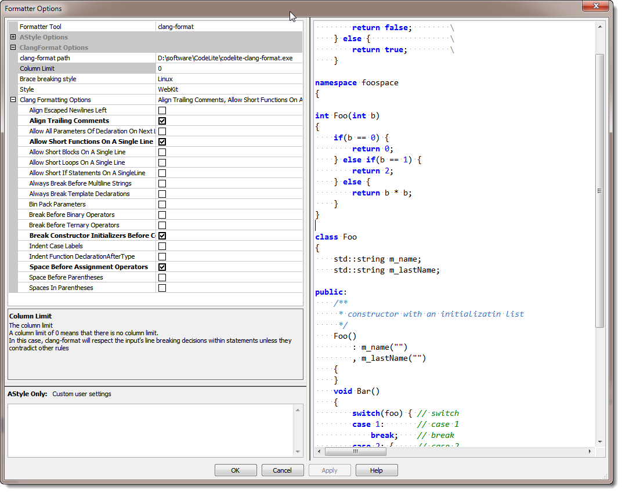Enable Always Break Before Multiline Strings
The width and height of the screenshot is (622, 493).
point(162,183)
